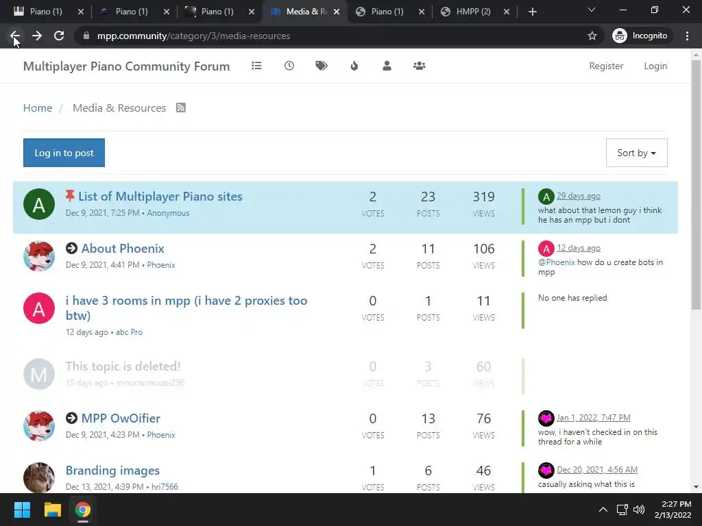
Task: Click the pink A avatar of abc Pro topic
Action: point(39,308)
